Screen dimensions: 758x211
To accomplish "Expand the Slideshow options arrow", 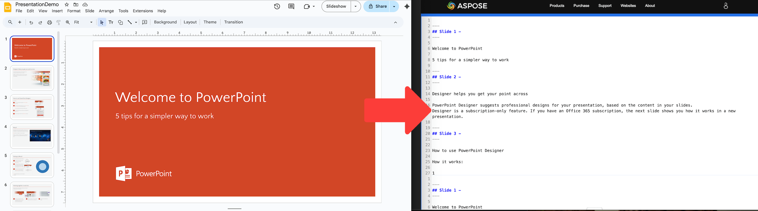I will (356, 6).
